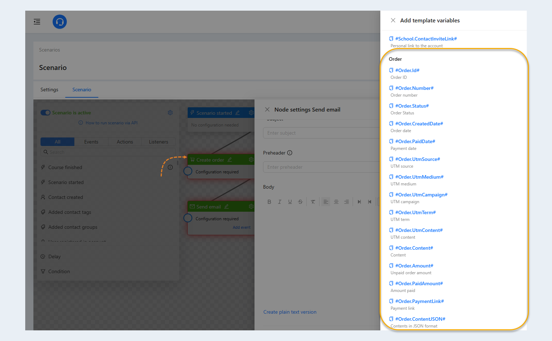
Task: Switch to the Settings tab
Action: coord(49,90)
